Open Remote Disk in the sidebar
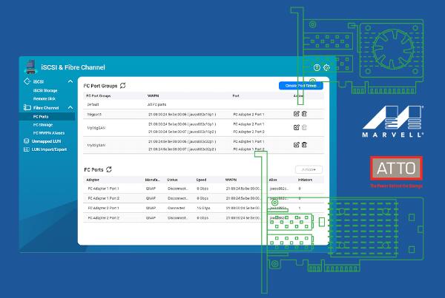This screenshot has height=298, width=445. pyautogui.click(x=44, y=99)
